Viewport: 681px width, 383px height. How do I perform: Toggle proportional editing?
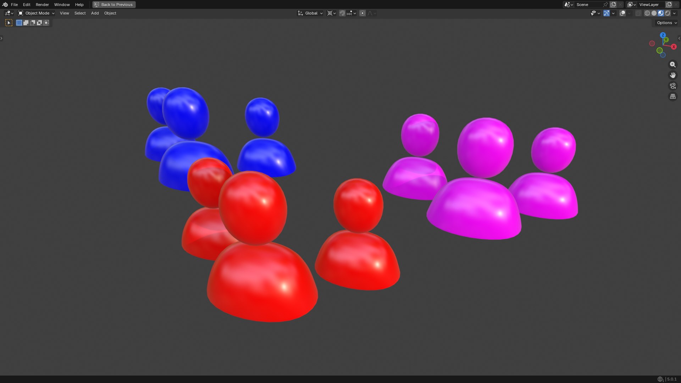tap(362, 13)
